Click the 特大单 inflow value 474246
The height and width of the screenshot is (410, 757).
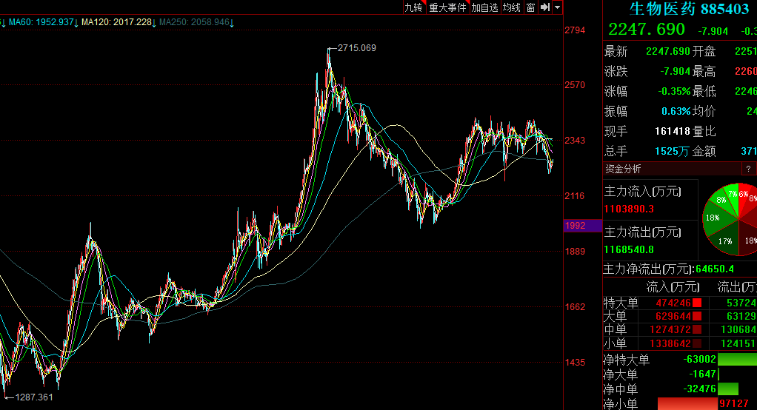673,303
